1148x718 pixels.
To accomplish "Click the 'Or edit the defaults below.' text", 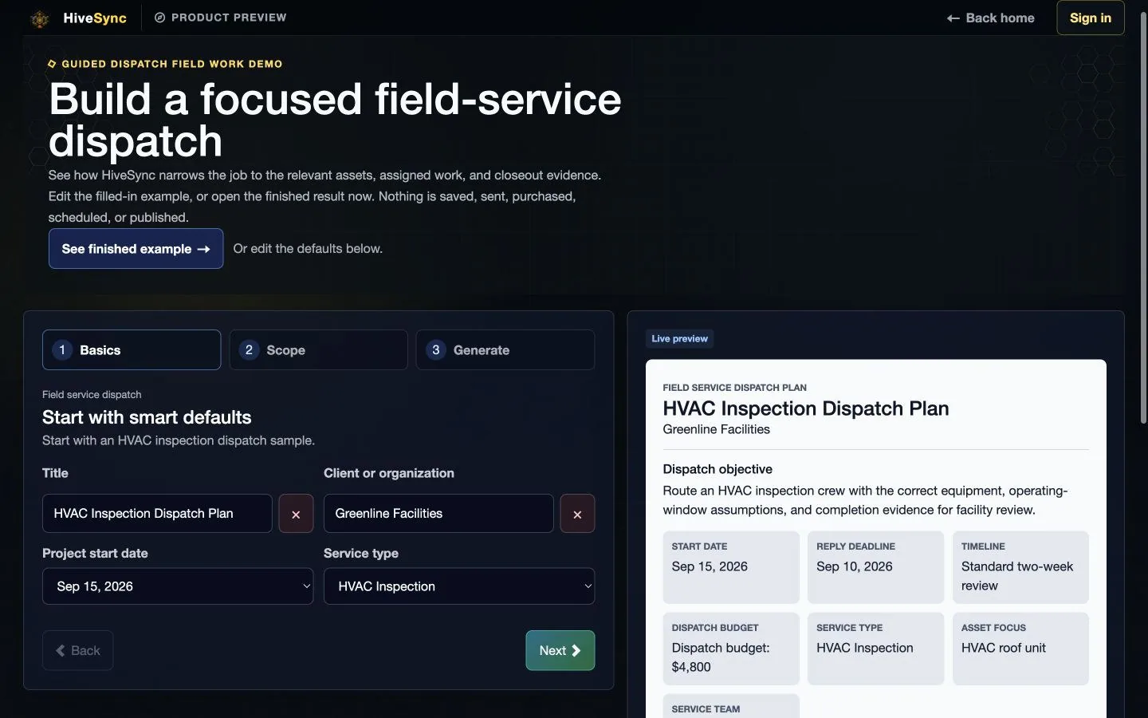I will 308,249.
